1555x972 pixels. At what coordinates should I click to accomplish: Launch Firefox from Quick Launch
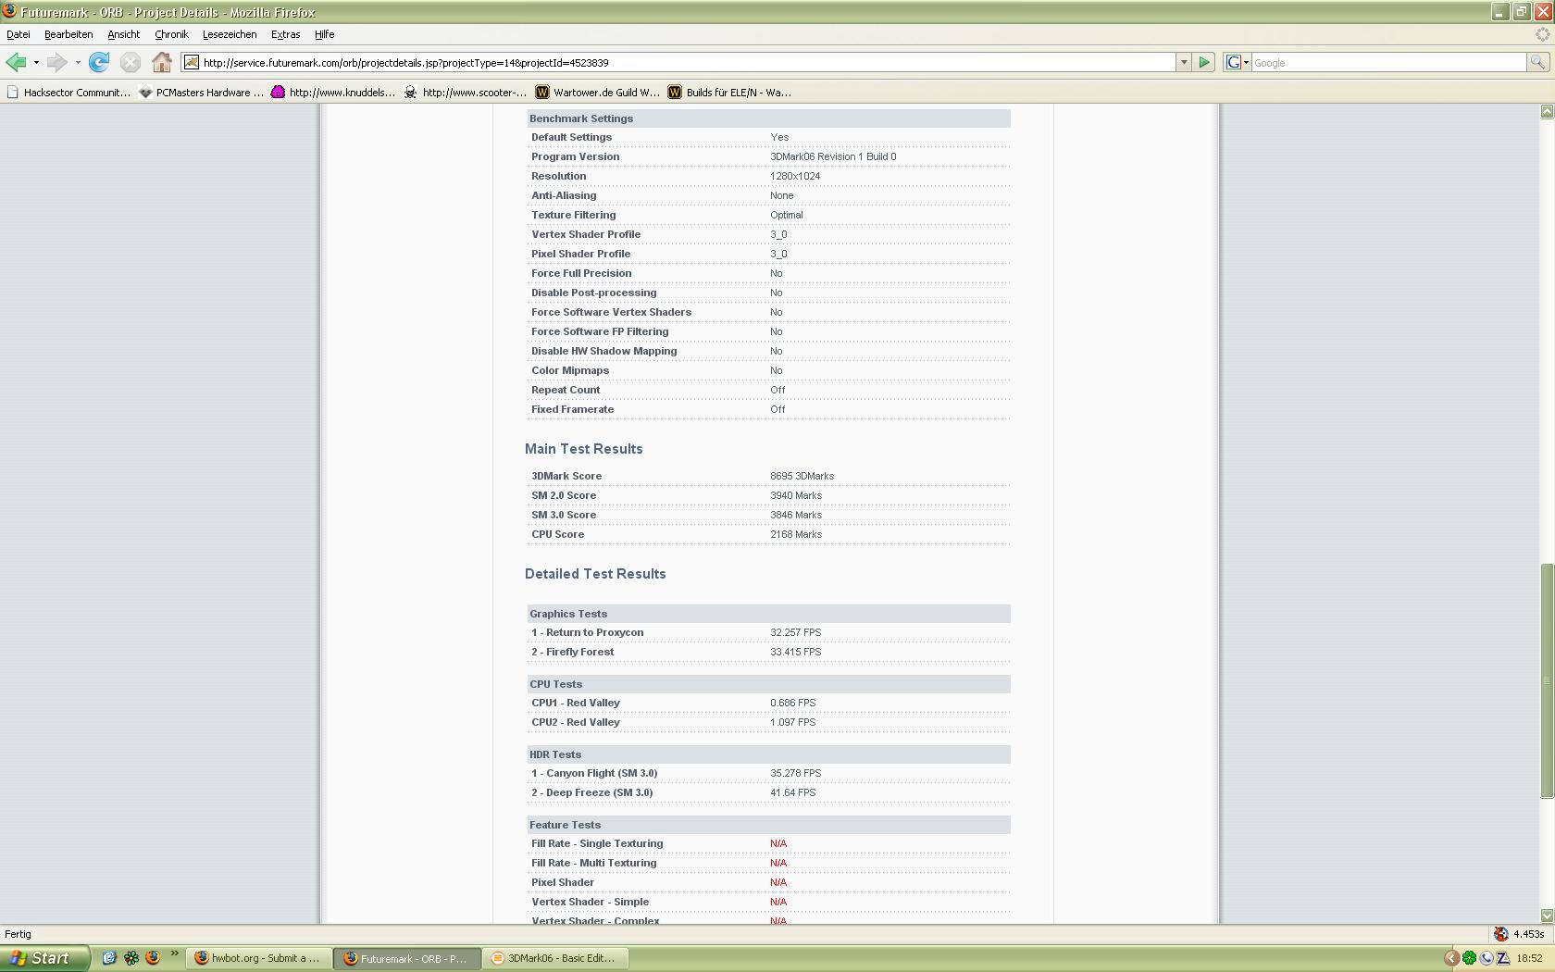153,958
